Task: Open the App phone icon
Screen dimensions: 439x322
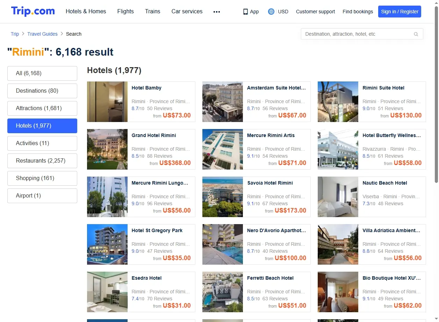Action: (x=245, y=12)
